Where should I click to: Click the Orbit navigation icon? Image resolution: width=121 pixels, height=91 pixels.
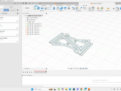(x=69, y=69)
